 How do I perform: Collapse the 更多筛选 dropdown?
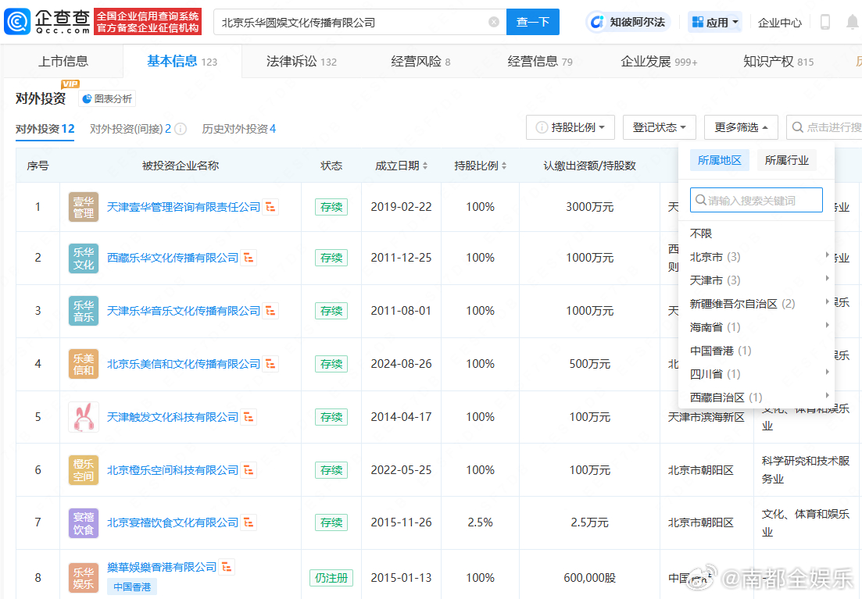point(741,127)
